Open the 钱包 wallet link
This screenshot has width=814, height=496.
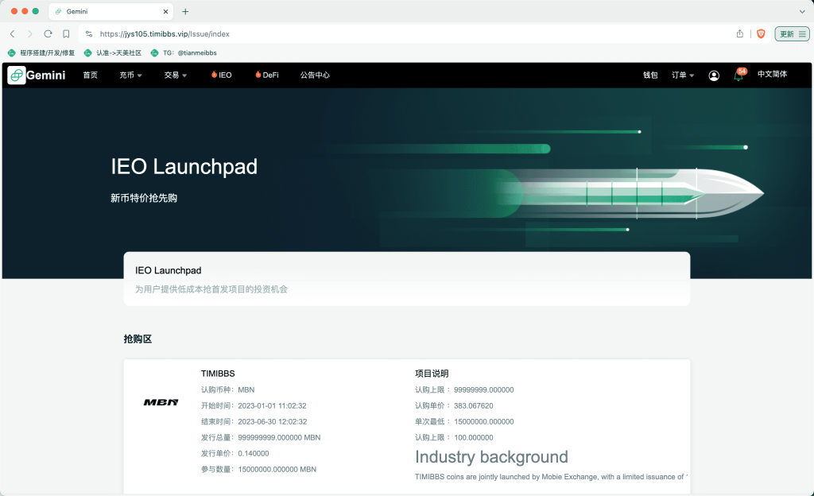pos(650,76)
